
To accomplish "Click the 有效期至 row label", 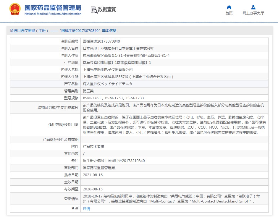I will tap(71, 189).
